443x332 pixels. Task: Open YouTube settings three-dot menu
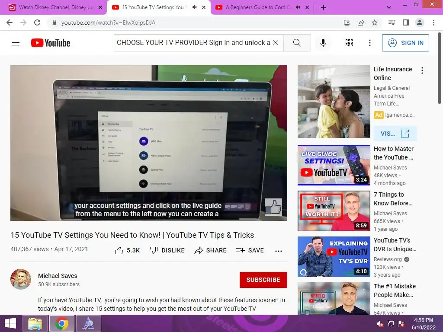370,43
